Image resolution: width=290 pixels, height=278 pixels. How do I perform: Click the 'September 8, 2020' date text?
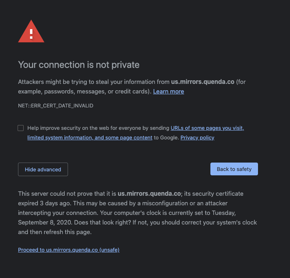pyautogui.click(x=45, y=222)
